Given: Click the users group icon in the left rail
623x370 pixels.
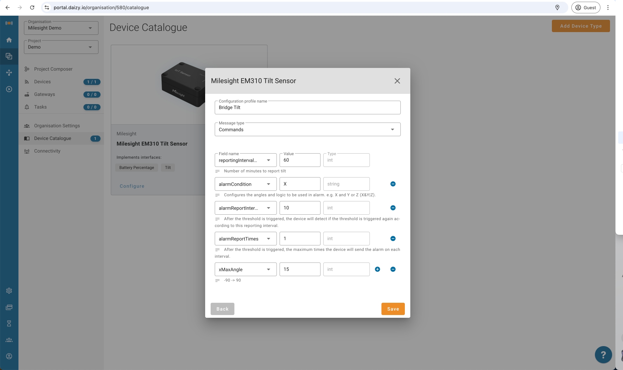Looking at the screenshot, I should 9,340.
